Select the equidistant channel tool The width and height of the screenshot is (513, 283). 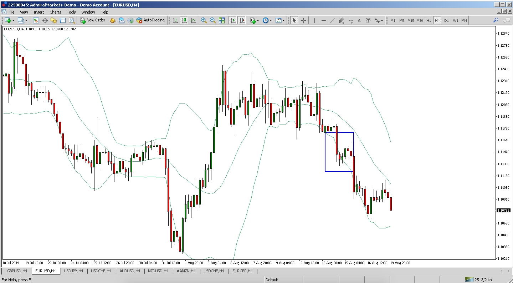pos(341,20)
